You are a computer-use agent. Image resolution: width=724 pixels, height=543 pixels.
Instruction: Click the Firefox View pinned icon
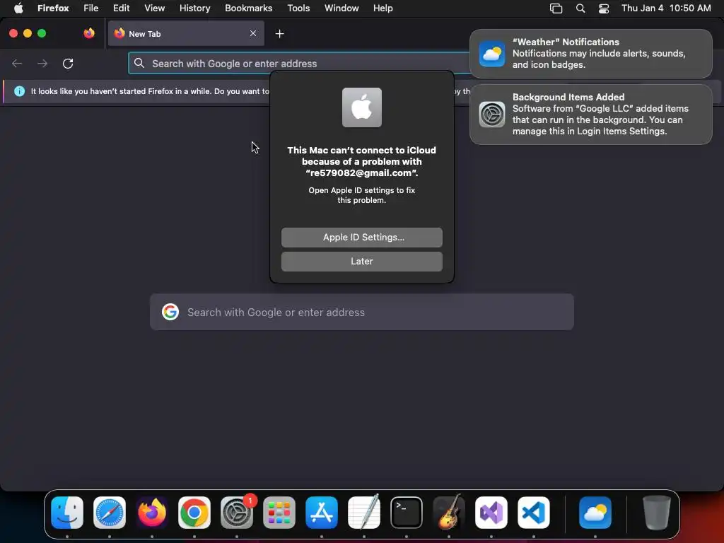89,33
